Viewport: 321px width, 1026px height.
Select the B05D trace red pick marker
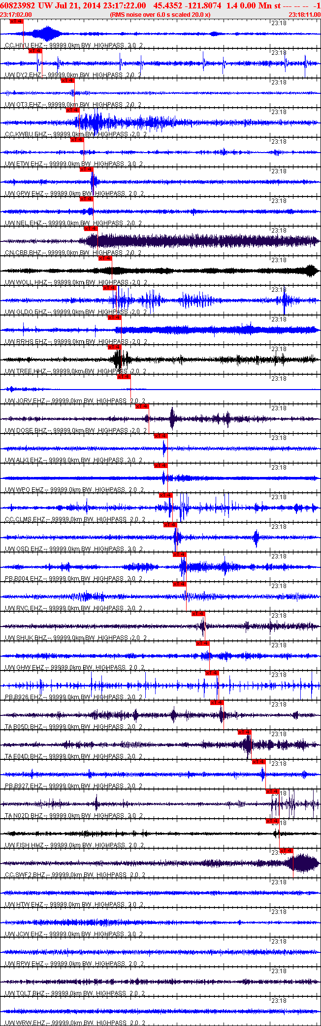click(217, 703)
